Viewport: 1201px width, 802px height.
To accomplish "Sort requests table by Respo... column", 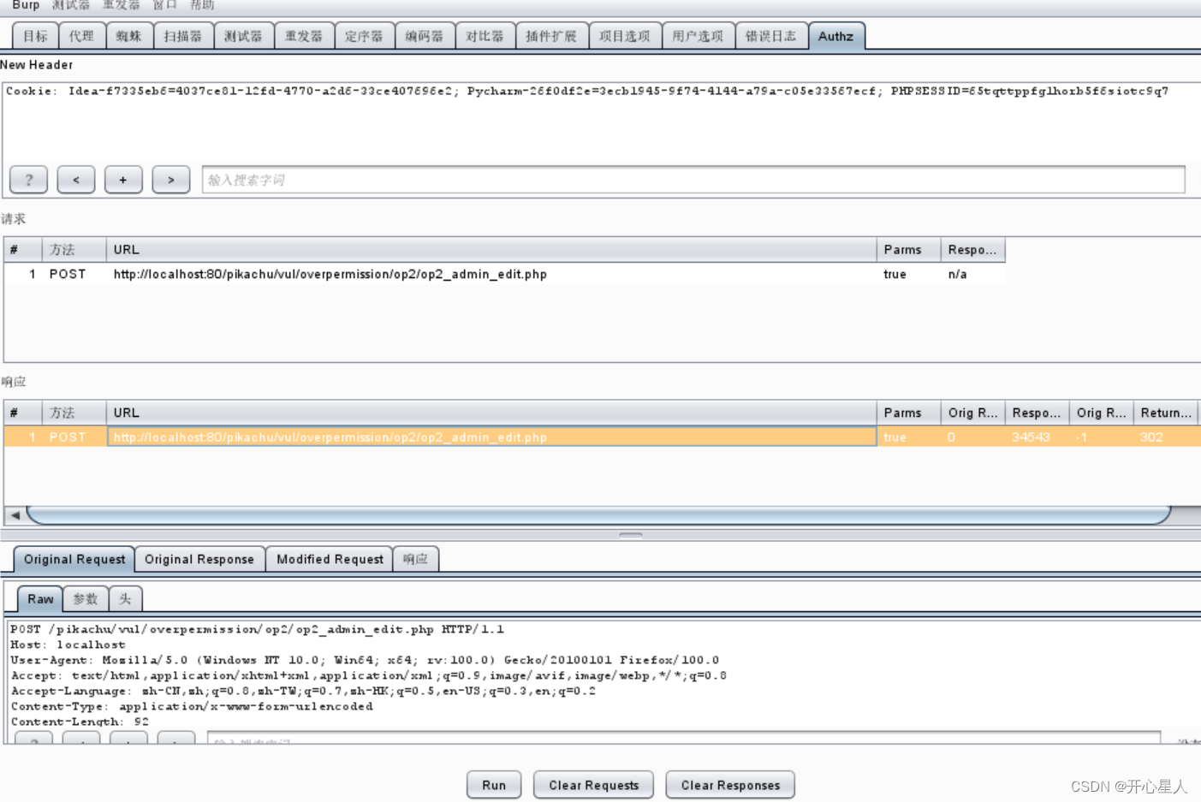I will tap(973, 250).
